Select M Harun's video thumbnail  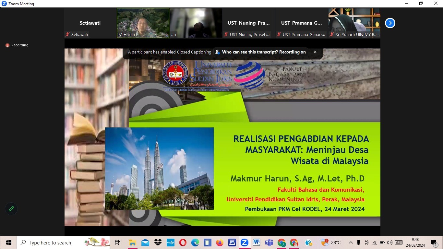coord(143,23)
